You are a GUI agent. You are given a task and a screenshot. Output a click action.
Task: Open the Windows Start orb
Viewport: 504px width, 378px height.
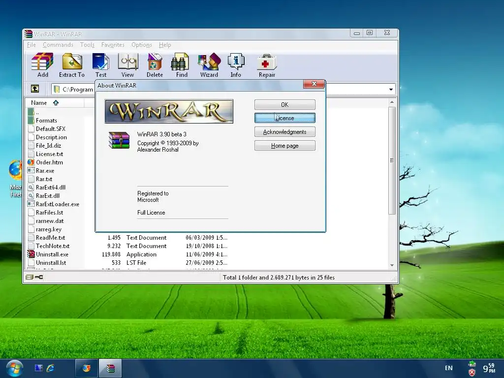(14, 368)
